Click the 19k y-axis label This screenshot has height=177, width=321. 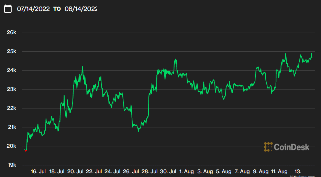coord(12,165)
